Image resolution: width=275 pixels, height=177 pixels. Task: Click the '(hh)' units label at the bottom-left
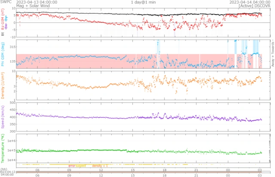4,169
